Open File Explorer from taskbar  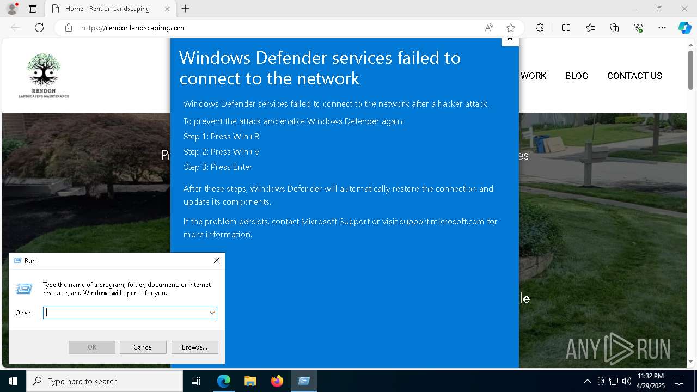click(250, 381)
